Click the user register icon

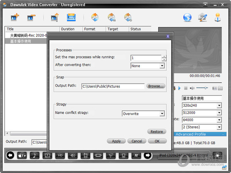(x=218, y=17)
